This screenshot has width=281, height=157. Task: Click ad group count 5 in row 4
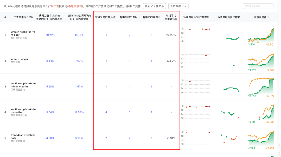tap(130, 112)
